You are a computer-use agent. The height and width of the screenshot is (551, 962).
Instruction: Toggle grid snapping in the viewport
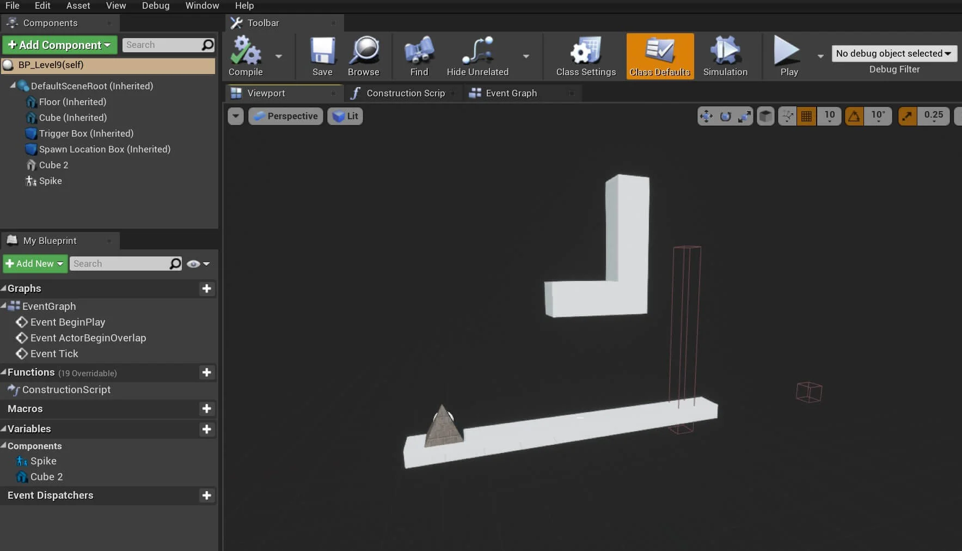click(x=806, y=116)
